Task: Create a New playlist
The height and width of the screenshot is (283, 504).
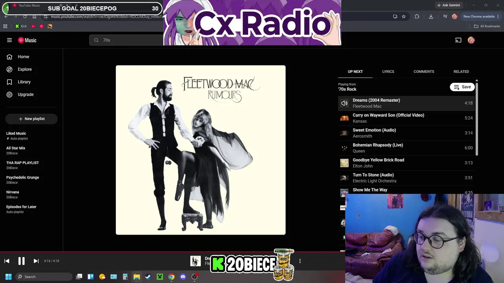Action: pyautogui.click(x=31, y=119)
